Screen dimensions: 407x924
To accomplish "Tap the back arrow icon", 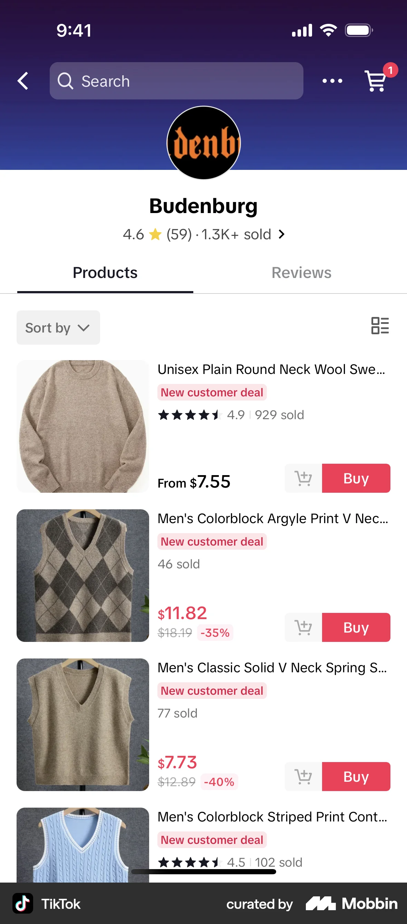I will point(23,81).
